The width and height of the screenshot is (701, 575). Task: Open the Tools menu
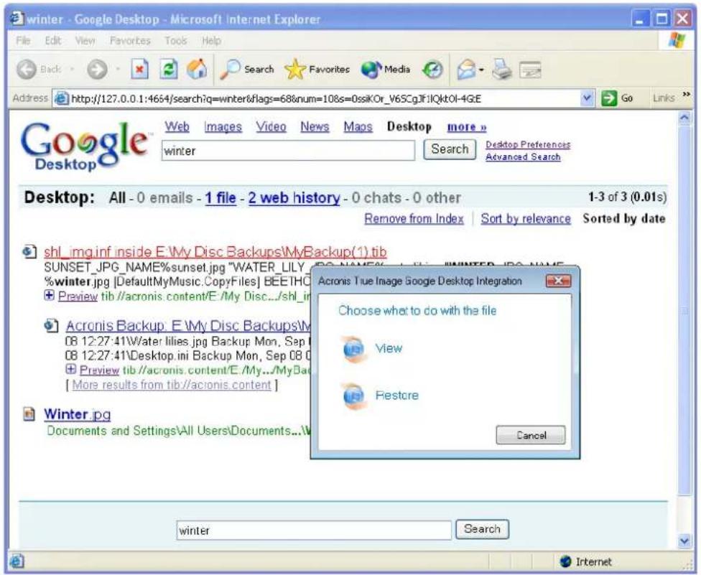tap(176, 41)
